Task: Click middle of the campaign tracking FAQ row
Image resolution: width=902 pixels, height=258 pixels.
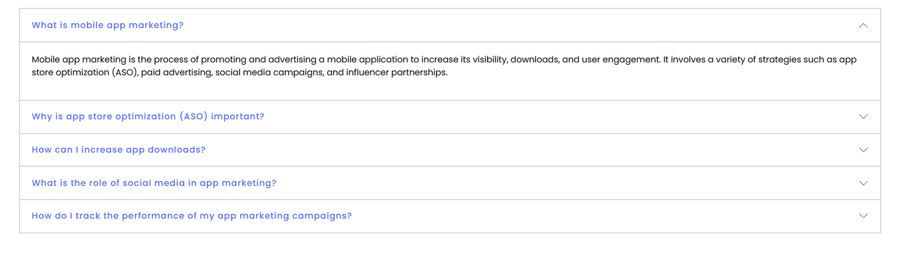Action: [450, 216]
